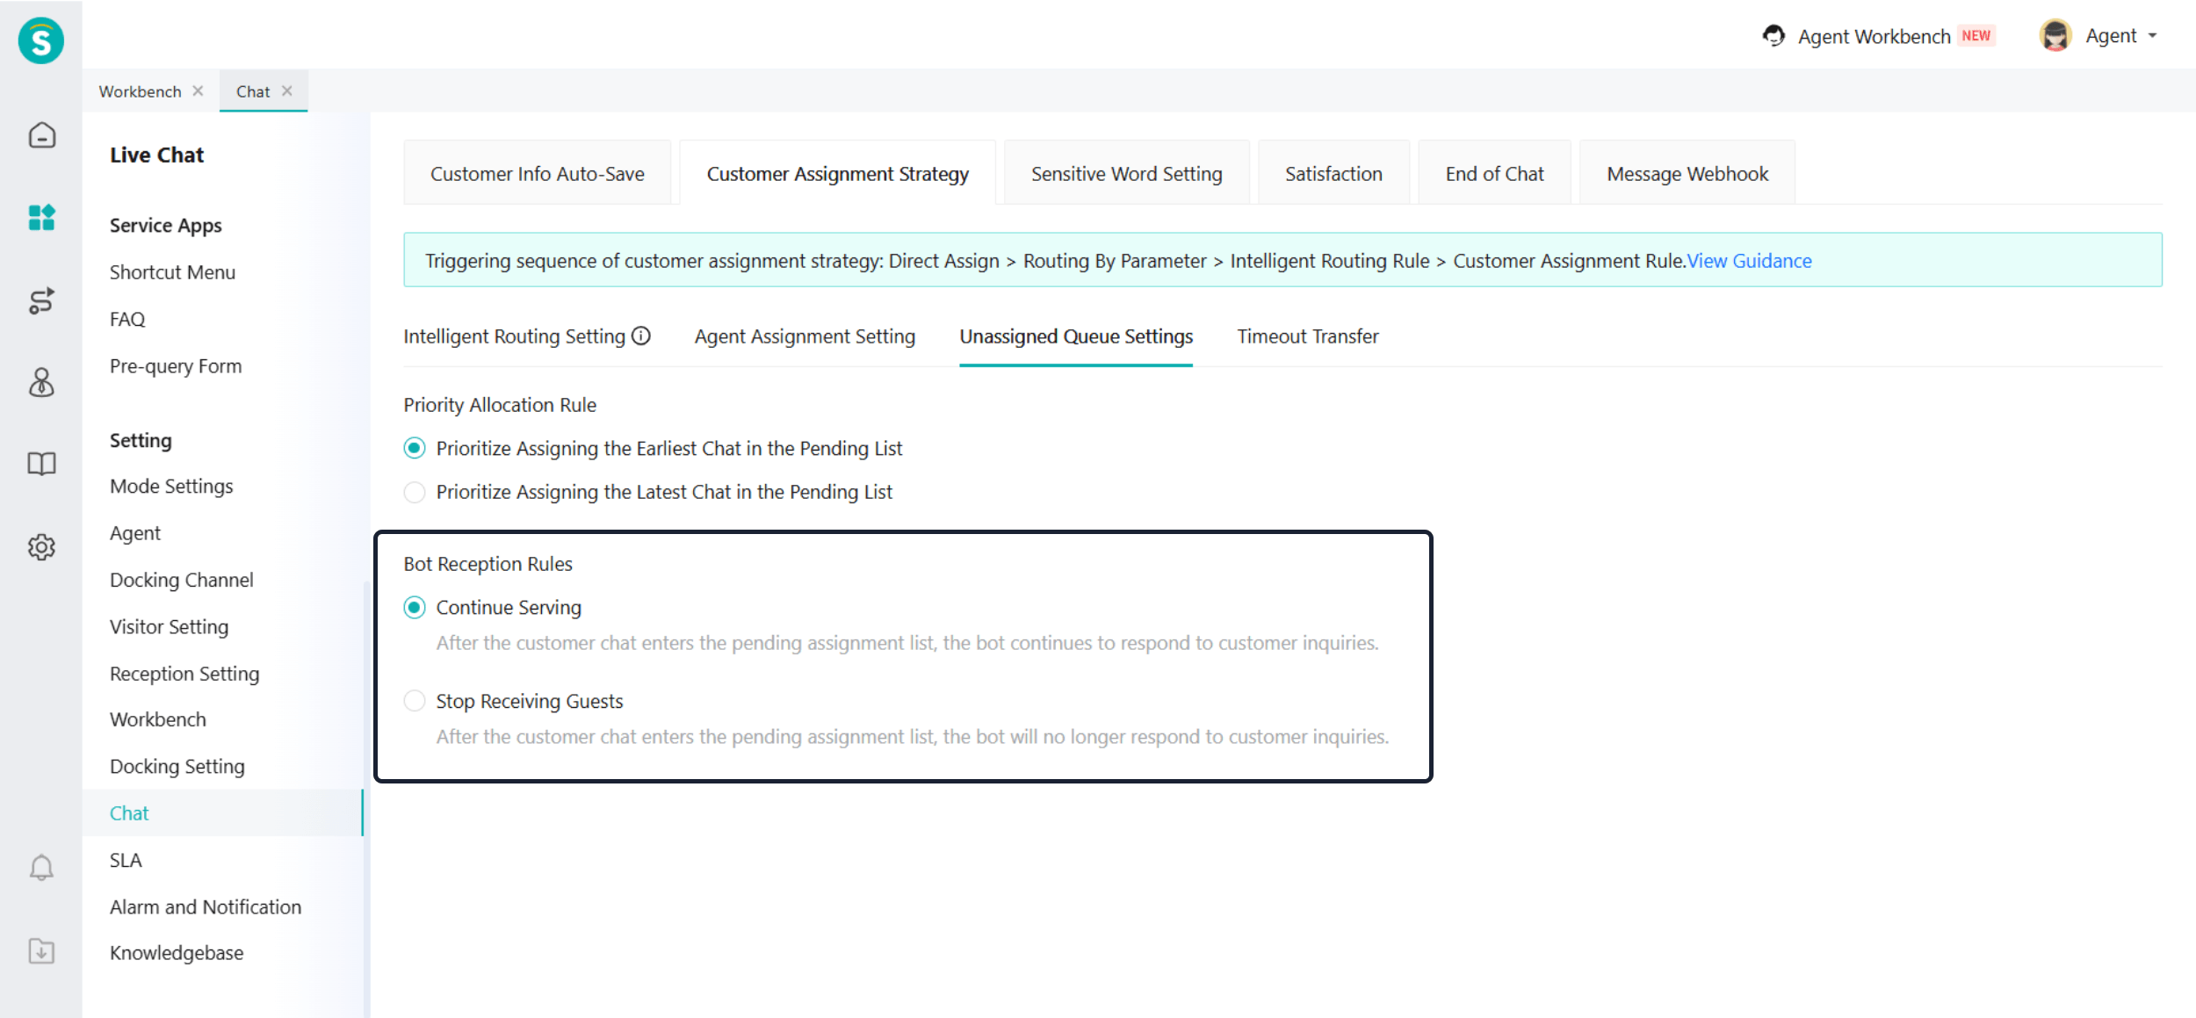The height and width of the screenshot is (1018, 2196).
Task: Select Prioritize Assigning the Earliest Chat radio
Action: tap(415, 448)
